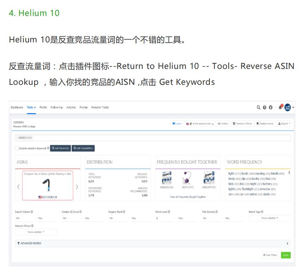Click the search magnifier icon in top bar
The width and height of the screenshot is (305, 276).
coord(258,107)
